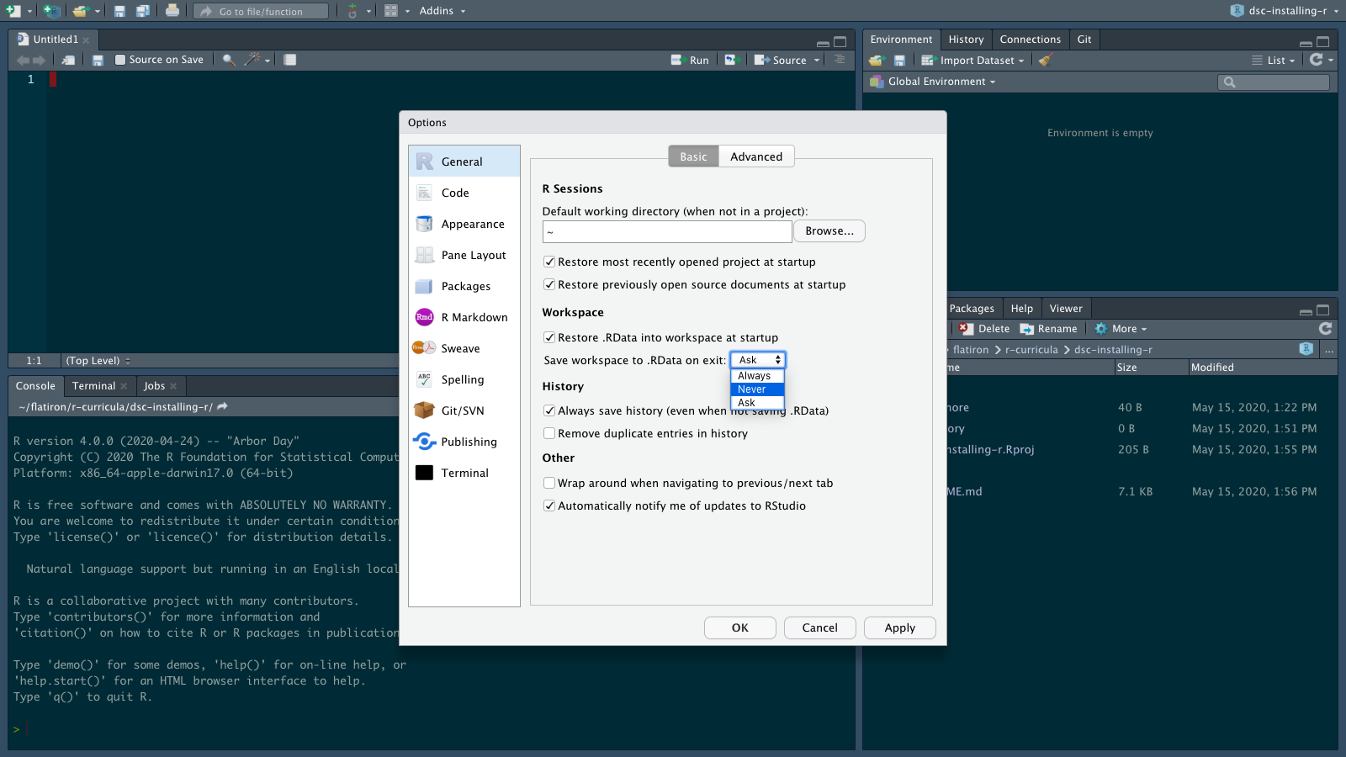The image size is (1346, 757).
Task: Click Apply in Options dialog
Action: pyautogui.click(x=900, y=627)
